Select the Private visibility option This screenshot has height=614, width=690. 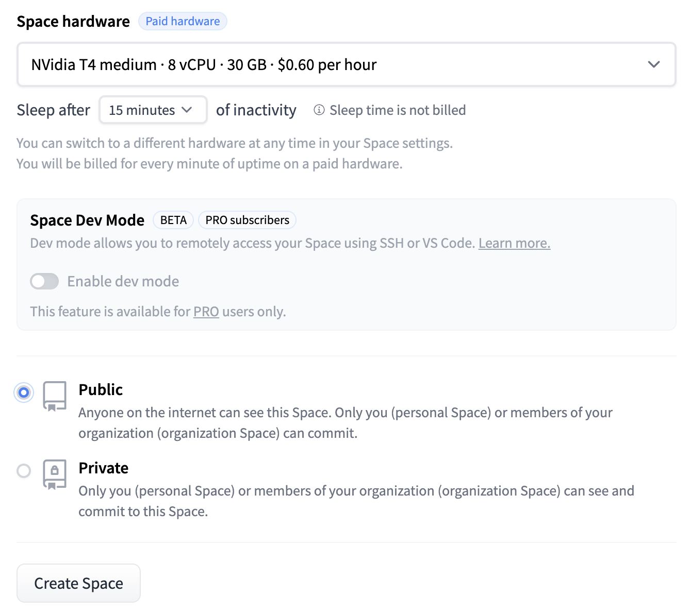pos(23,471)
